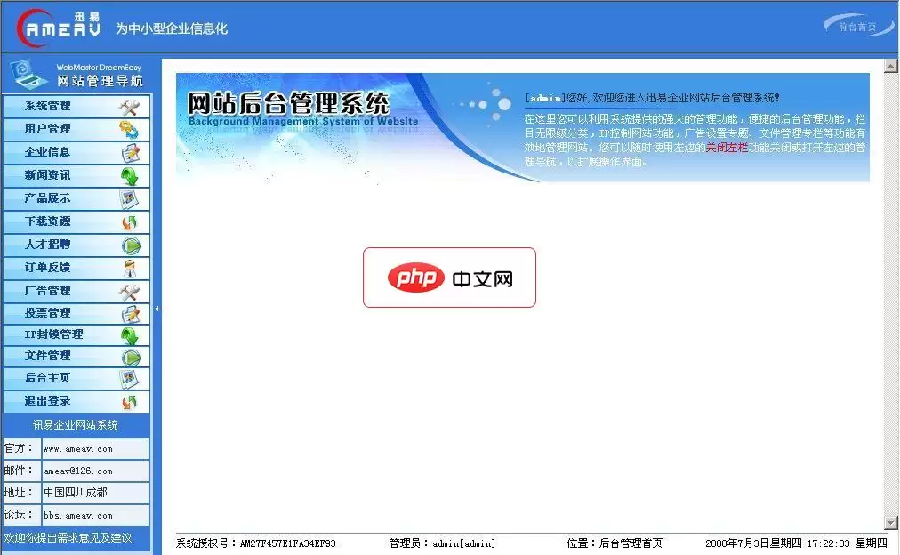This screenshot has height=555, width=900.
Task: Click the wrench icon beside 系统管理
Action: [130, 107]
